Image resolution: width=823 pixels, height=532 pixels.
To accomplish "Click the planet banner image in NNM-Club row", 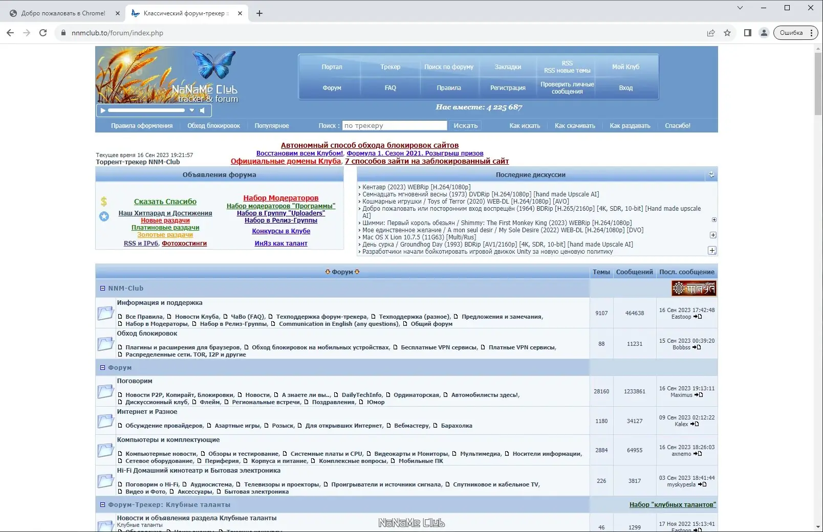I will (x=694, y=289).
